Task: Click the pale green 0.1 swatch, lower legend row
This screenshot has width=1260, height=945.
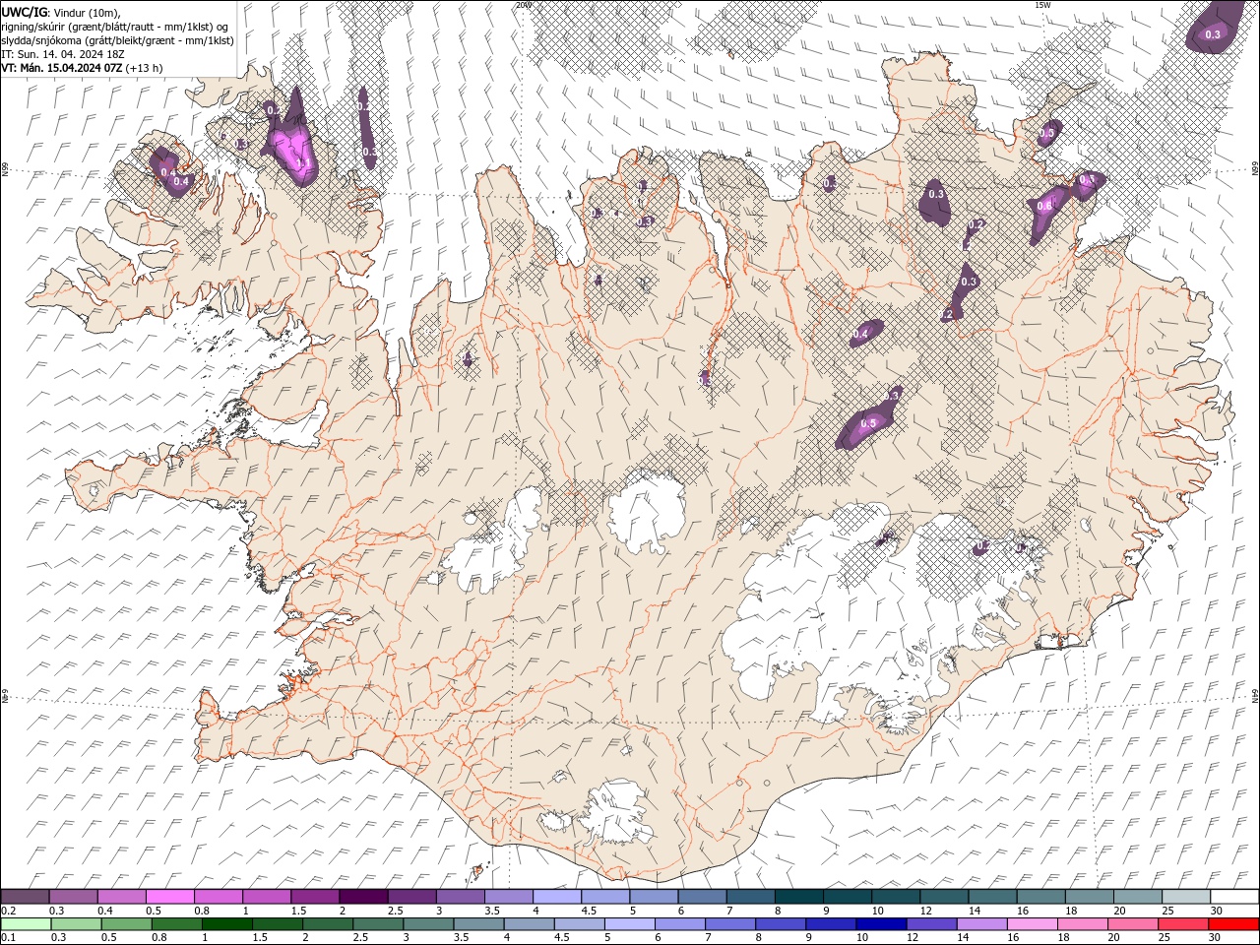Action: click(x=28, y=924)
